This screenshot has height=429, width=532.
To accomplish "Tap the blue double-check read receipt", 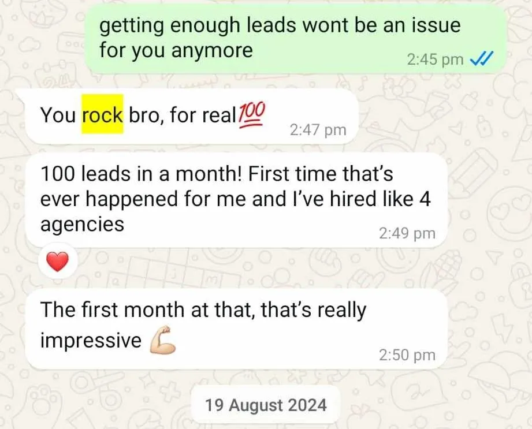I will [480, 60].
